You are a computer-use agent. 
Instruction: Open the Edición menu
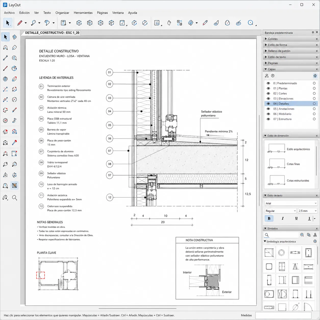click(x=24, y=13)
